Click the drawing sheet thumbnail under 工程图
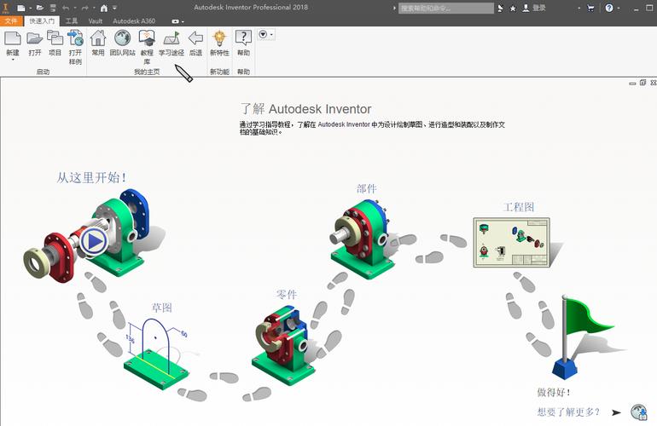The image size is (657, 426). (511, 242)
